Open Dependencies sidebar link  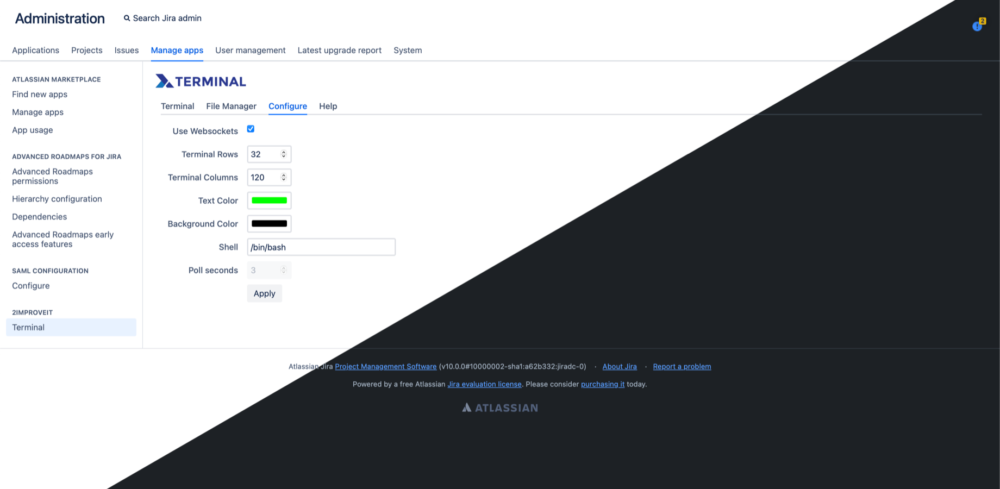(x=40, y=216)
